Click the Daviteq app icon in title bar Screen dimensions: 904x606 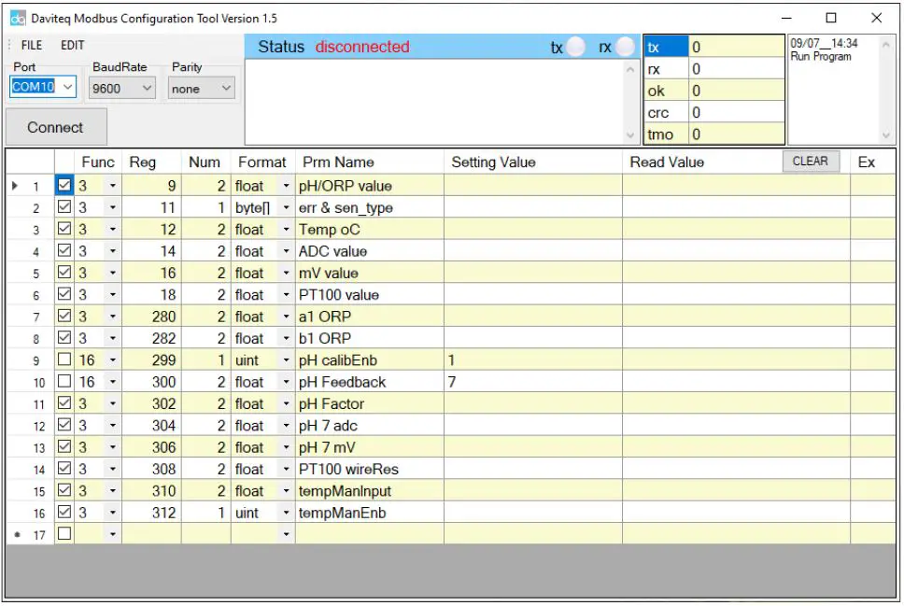(18, 18)
